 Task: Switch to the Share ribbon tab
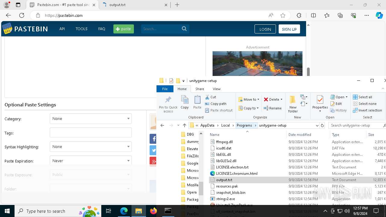click(200, 89)
